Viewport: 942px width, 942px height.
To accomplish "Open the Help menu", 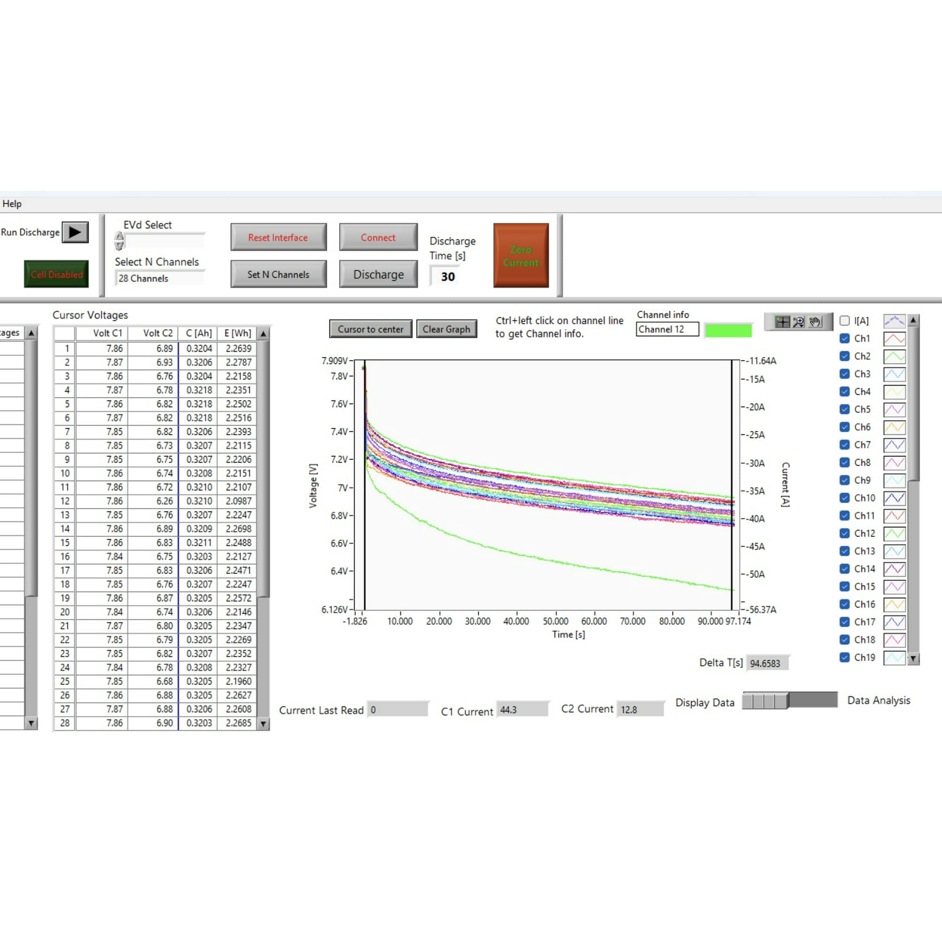I will point(12,204).
